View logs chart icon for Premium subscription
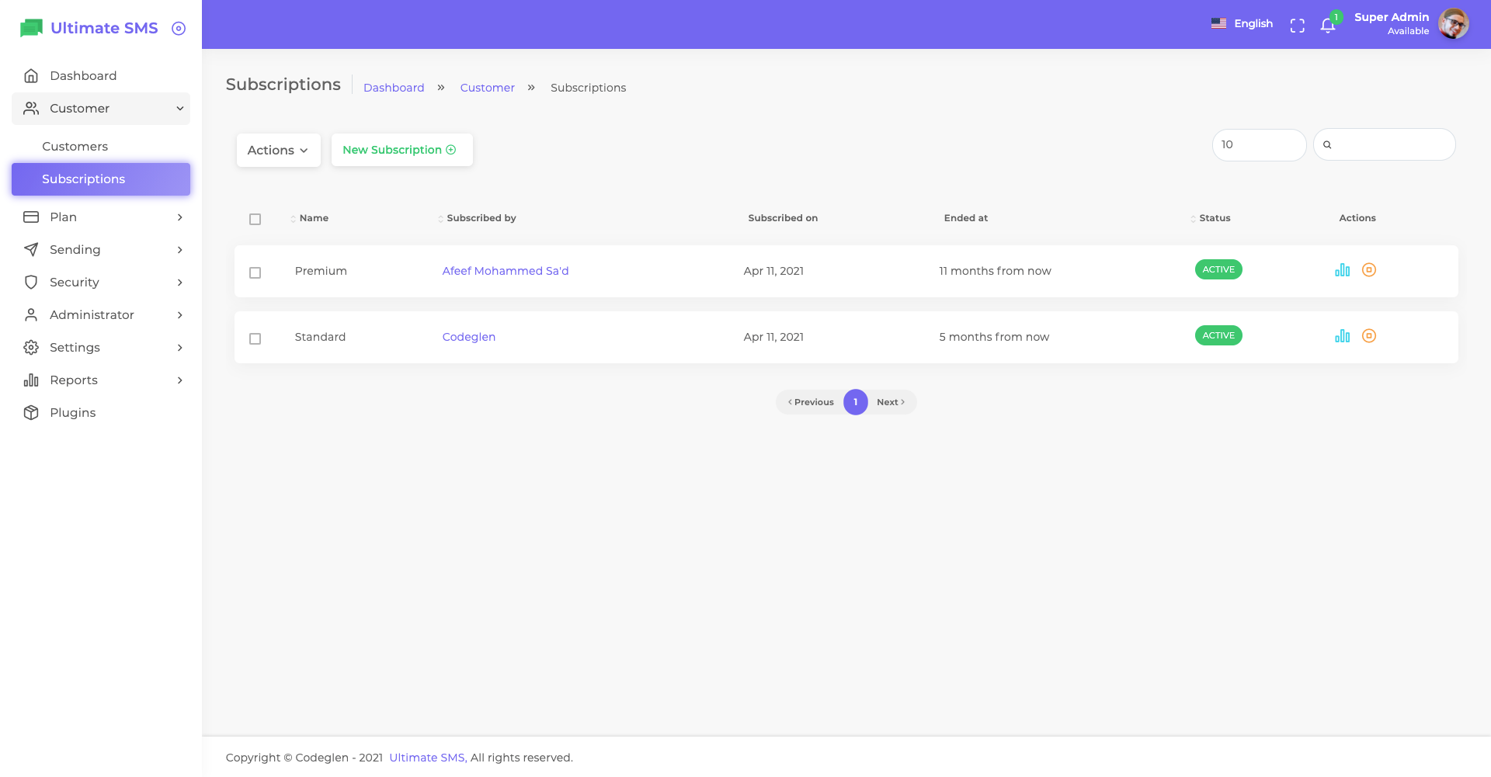This screenshot has height=777, width=1491. coord(1342,270)
